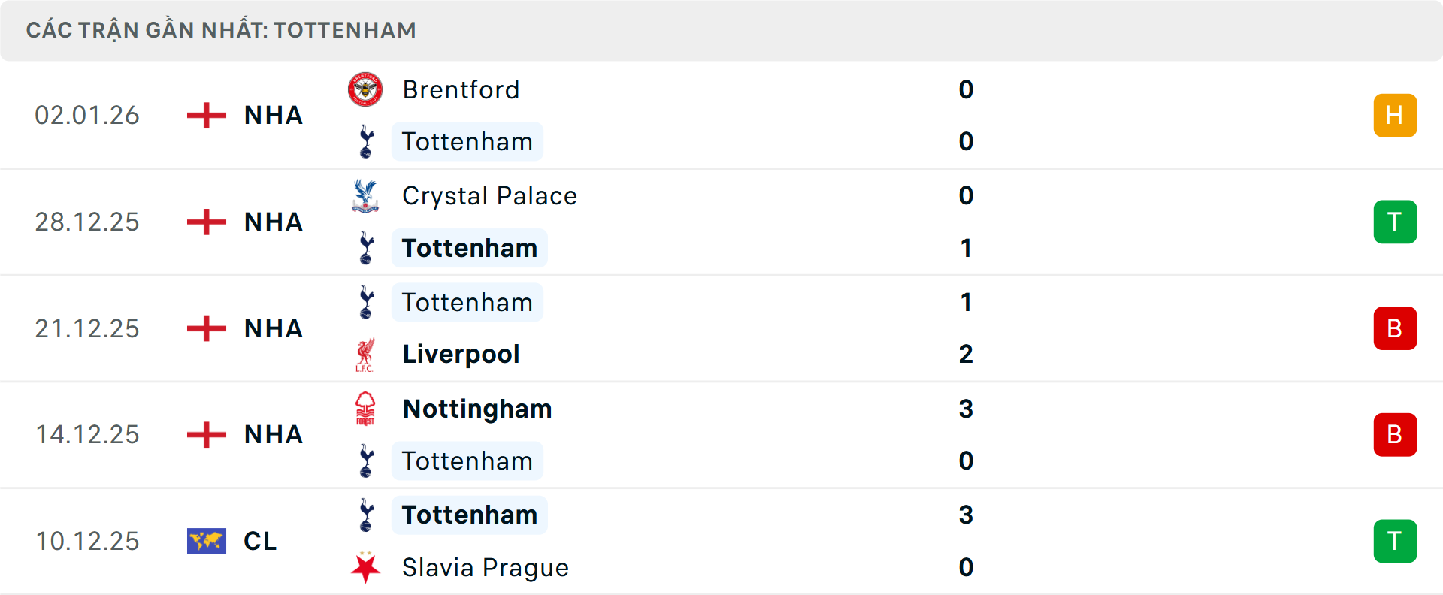
Task: Click the Brentford club crest icon
Action: [x=365, y=89]
